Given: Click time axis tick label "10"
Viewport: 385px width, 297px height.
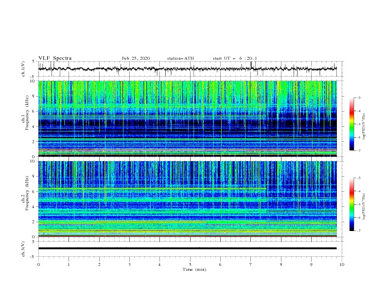Looking at the screenshot, I should (342, 264).
